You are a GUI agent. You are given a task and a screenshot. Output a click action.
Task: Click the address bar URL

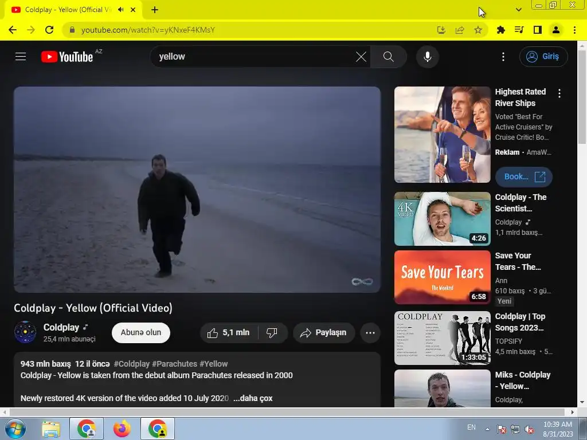pos(148,30)
